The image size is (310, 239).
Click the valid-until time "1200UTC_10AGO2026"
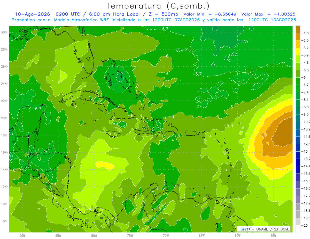pyautogui.click(x=272, y=20)
